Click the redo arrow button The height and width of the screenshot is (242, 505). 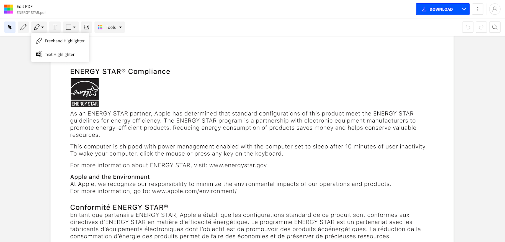coord(481,27)
